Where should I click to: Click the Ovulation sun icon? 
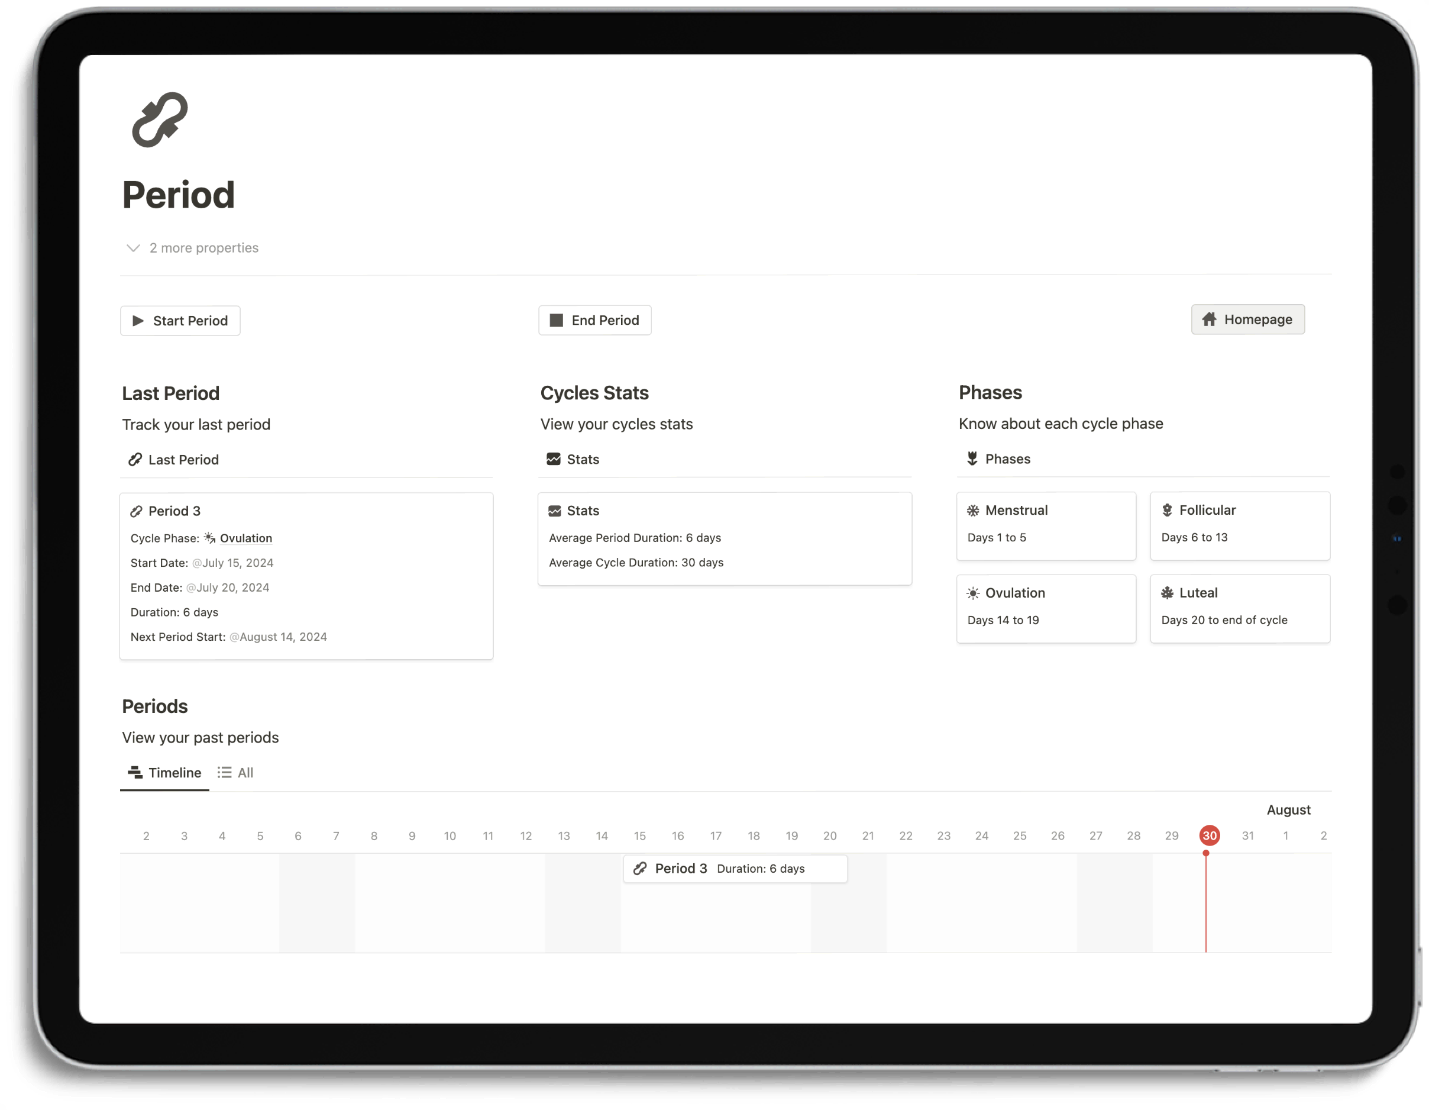coord(973,593)
